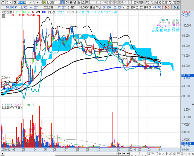Click the diagonal lines drawing icon

point(171,154)
